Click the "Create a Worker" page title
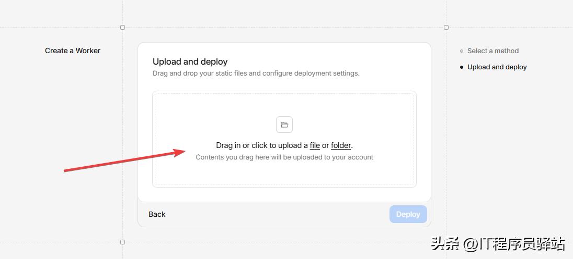 pyautogui.click(x=73, y=51)
